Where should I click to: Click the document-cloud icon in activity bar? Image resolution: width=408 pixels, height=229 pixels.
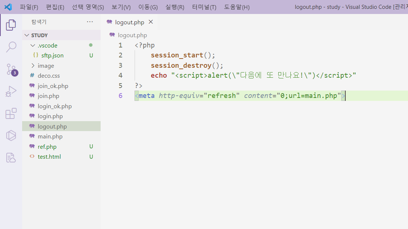(x=11, y=158)
